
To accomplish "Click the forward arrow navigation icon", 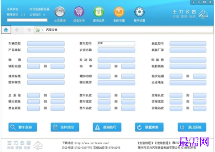I will [x=28, y=30].
